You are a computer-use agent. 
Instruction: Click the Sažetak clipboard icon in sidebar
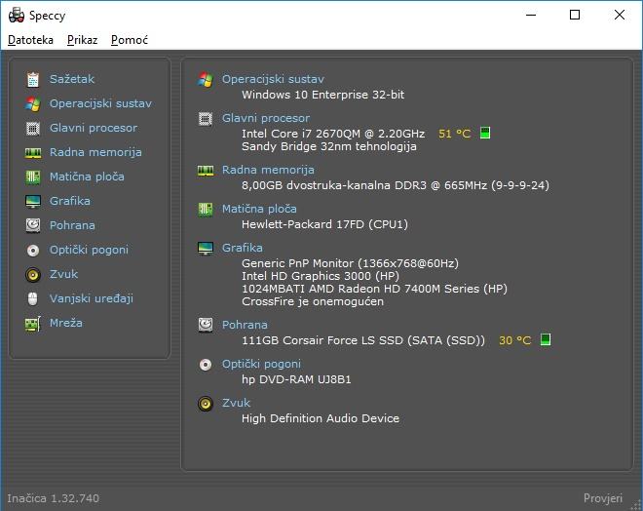point(33,79)
